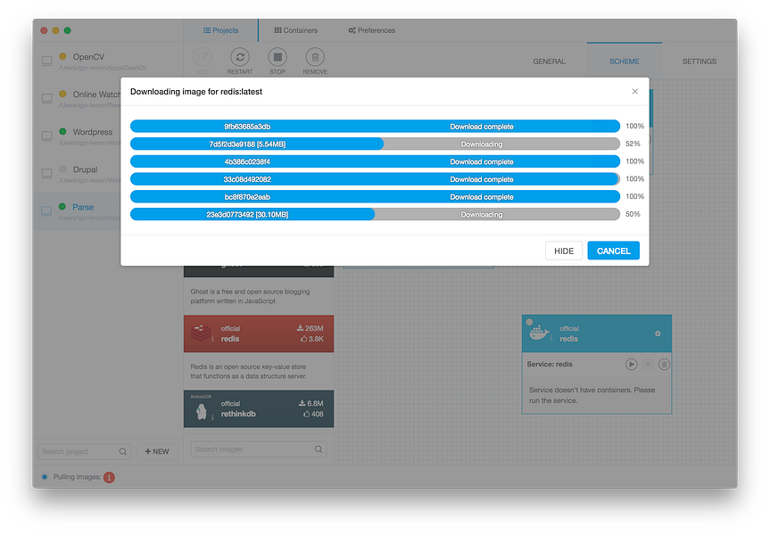
Task: Open the SETTINGS tab
Action: tap(700, 62)
